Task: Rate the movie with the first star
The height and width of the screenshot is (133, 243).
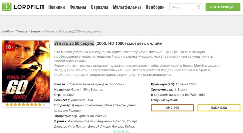Action: (x=7, y=105)
